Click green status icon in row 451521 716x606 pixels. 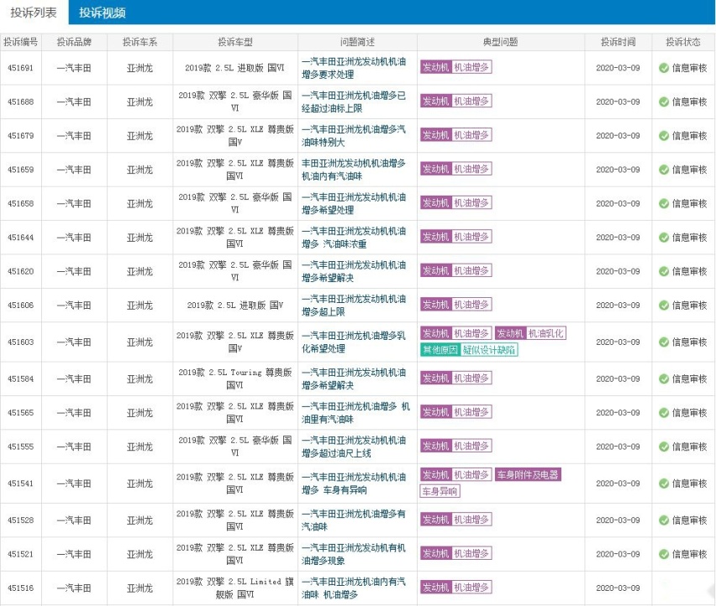(664, 554)
